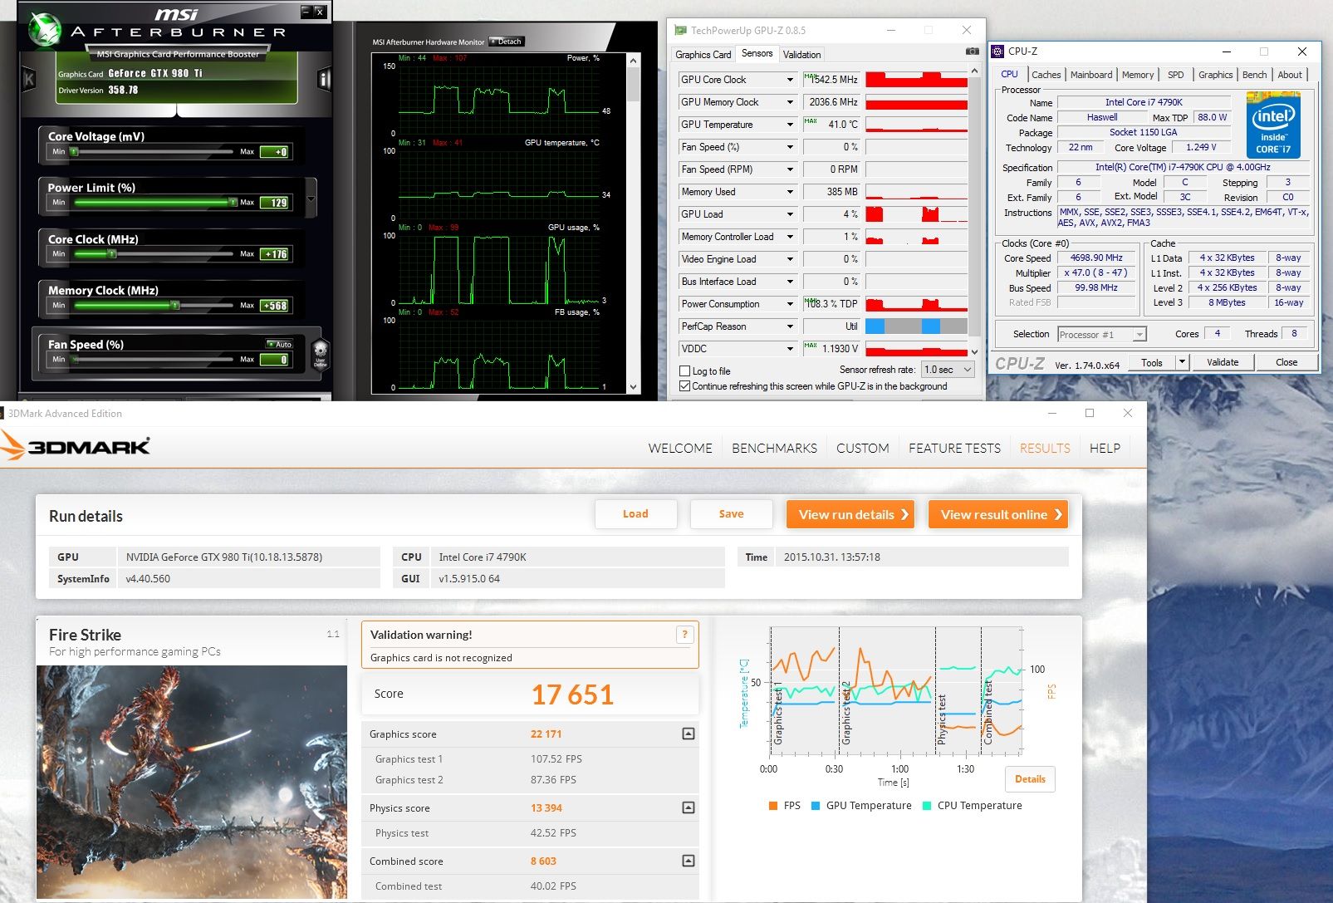Click the Afterburner K logo button
The image size is (1333, 903).
point(29,80)
